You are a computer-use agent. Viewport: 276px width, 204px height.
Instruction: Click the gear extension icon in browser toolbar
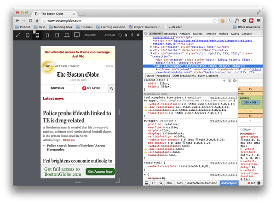(244, 21)
